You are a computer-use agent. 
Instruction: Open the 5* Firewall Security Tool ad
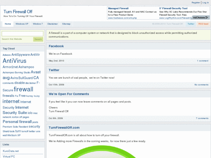[173, 8]
